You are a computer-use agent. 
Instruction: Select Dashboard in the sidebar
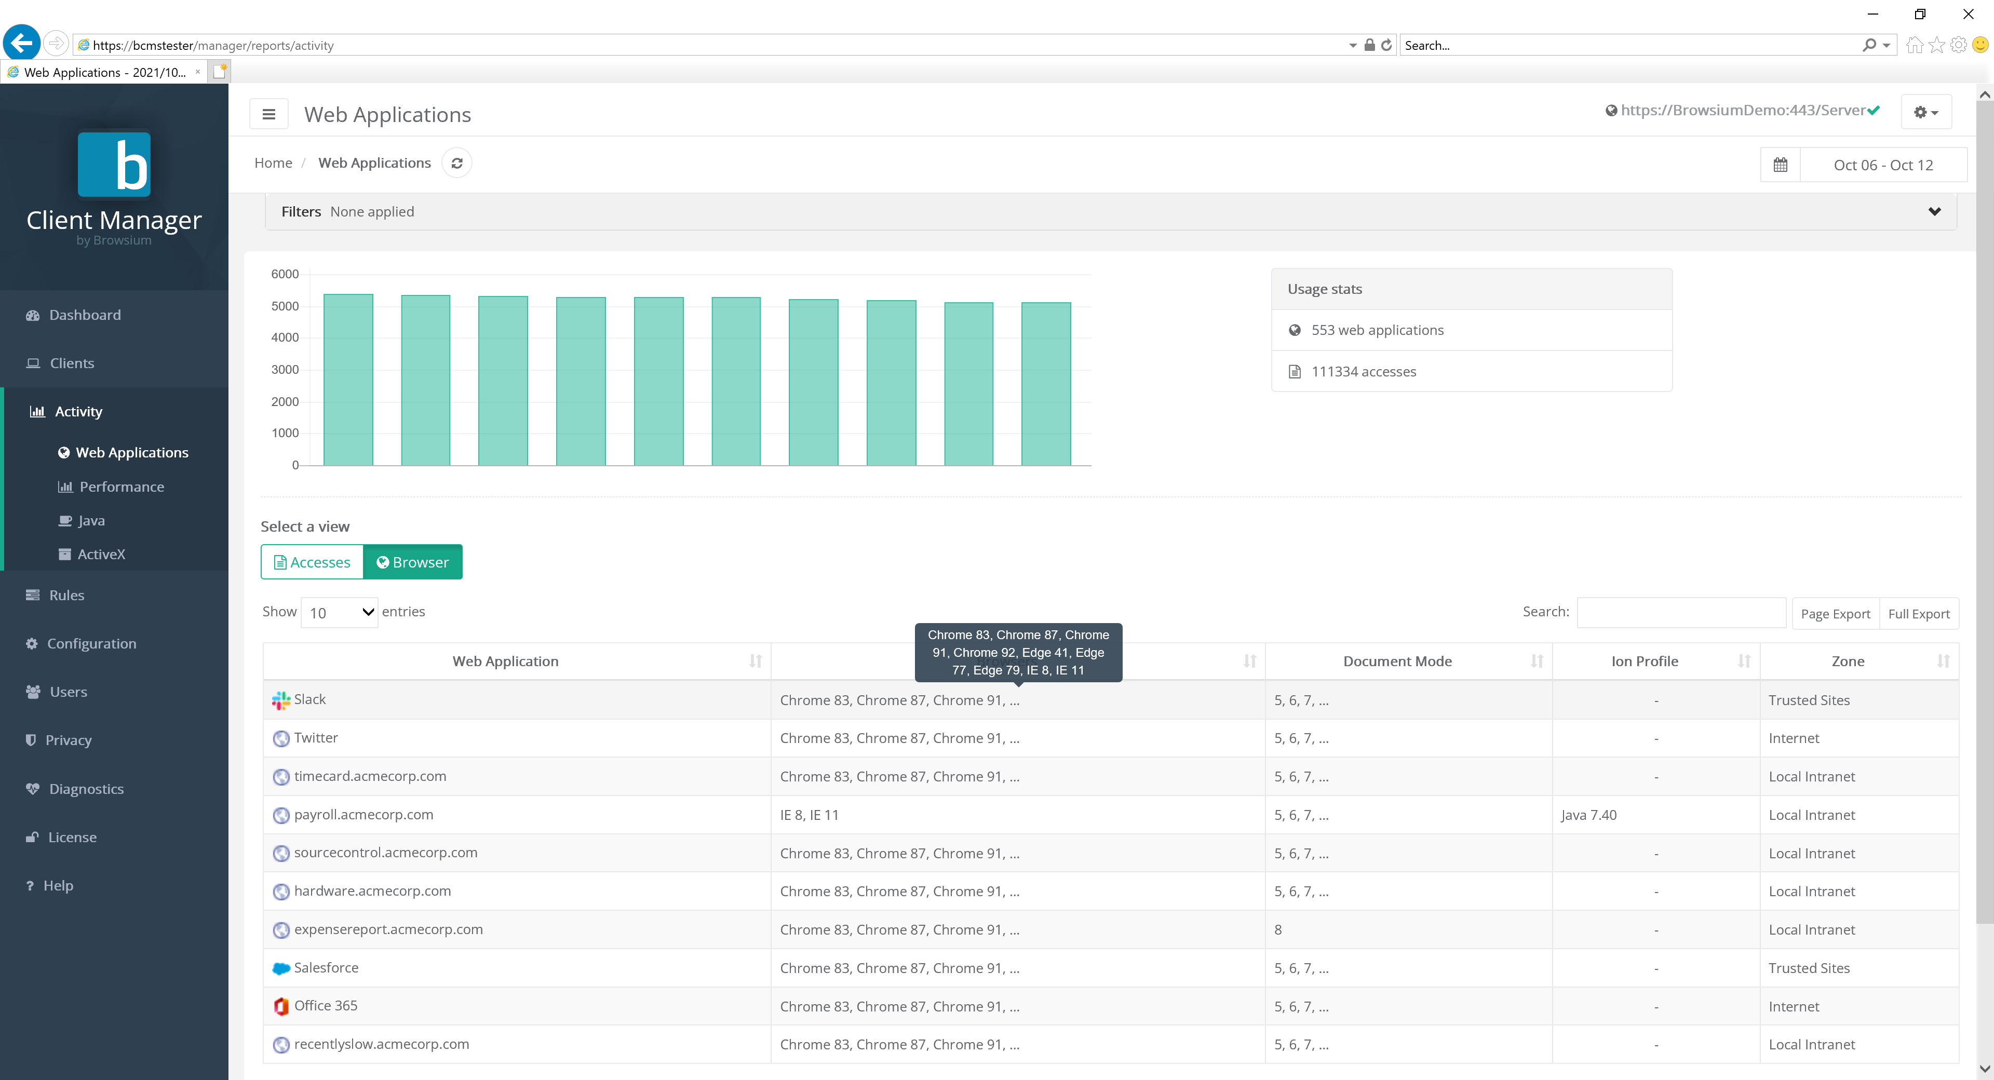(84, 314)
